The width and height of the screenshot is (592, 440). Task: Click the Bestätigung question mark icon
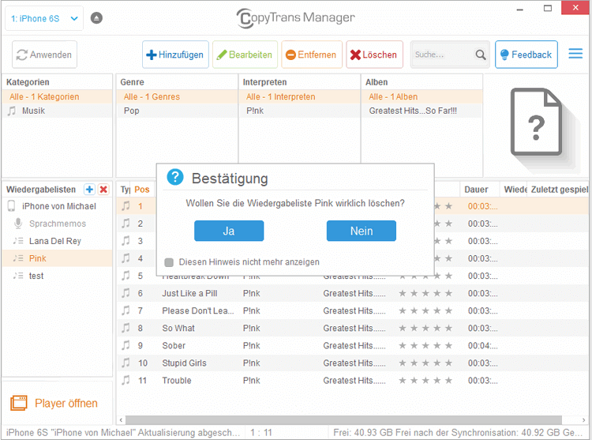[175, 177]
